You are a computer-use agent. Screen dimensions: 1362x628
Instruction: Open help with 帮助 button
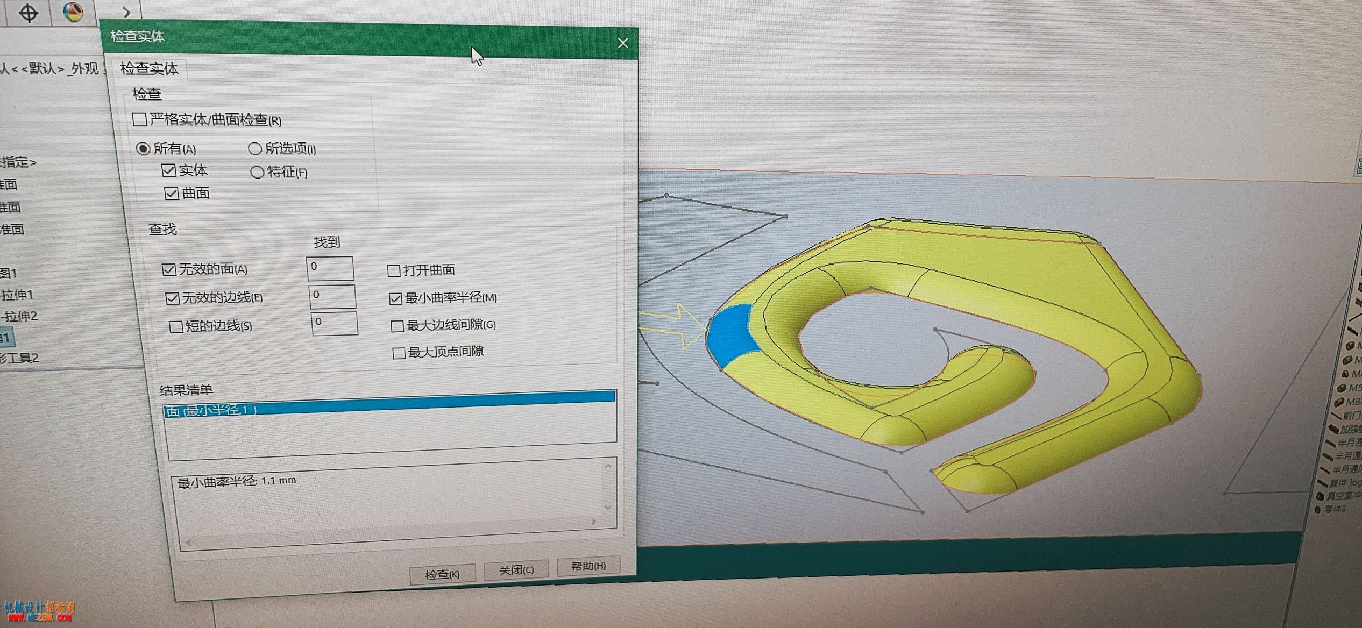click(x=588, y=566)
